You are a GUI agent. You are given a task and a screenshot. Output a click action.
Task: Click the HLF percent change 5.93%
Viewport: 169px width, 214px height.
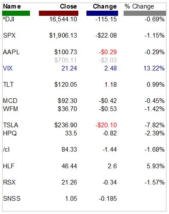pyautogui.click(x=156, y=166)
